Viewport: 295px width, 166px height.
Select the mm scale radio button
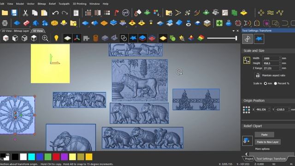pos(265,83)
